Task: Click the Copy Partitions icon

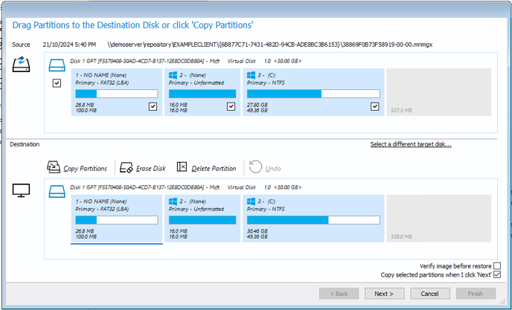Action: (x=54, y=167)
